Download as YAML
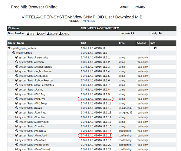 tap(64, 34)
